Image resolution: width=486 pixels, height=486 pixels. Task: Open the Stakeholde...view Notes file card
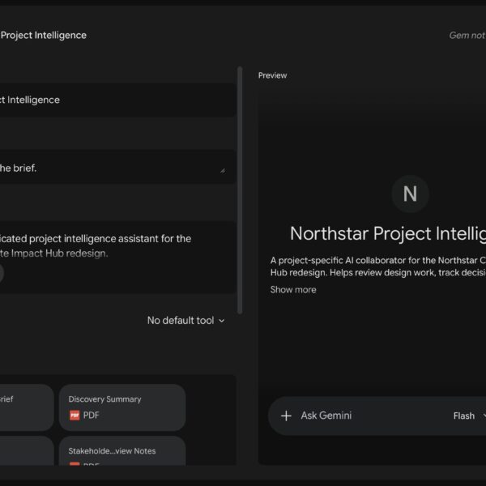[122, 450]
